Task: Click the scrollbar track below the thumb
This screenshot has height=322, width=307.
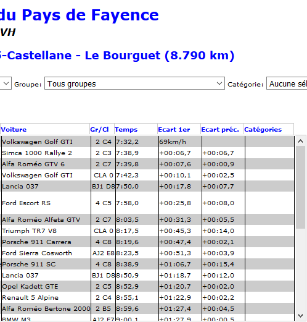Action: (300, 270)
